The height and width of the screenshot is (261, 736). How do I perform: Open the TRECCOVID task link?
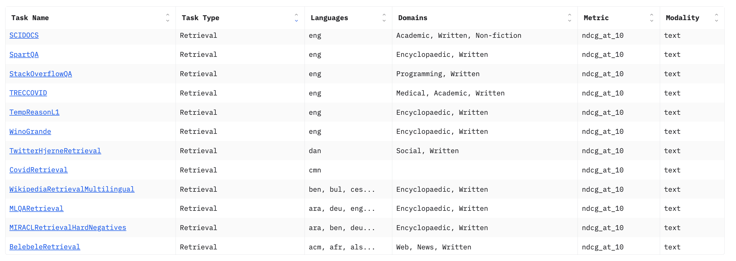tap(28, 93)
